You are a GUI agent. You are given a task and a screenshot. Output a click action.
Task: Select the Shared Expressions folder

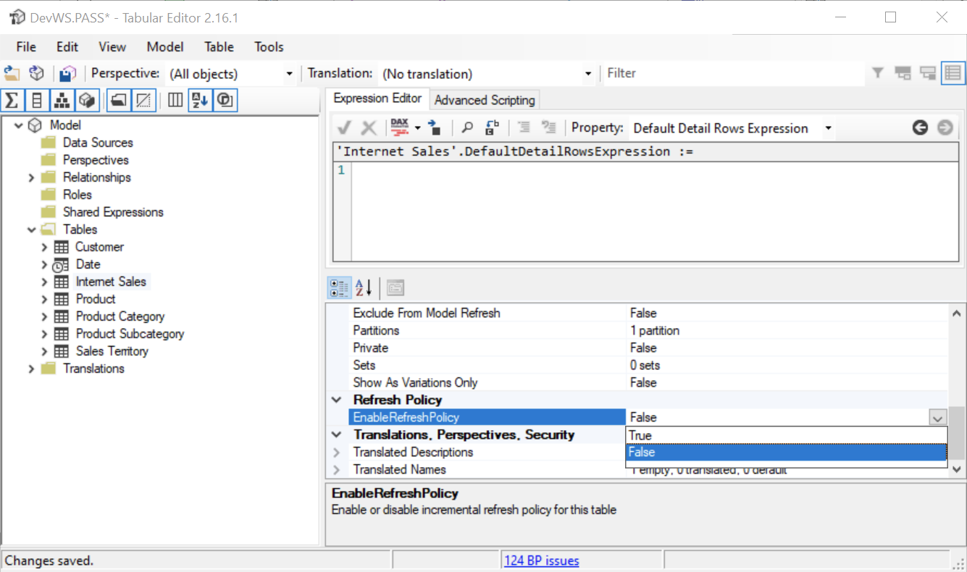(x=113, y=212)
